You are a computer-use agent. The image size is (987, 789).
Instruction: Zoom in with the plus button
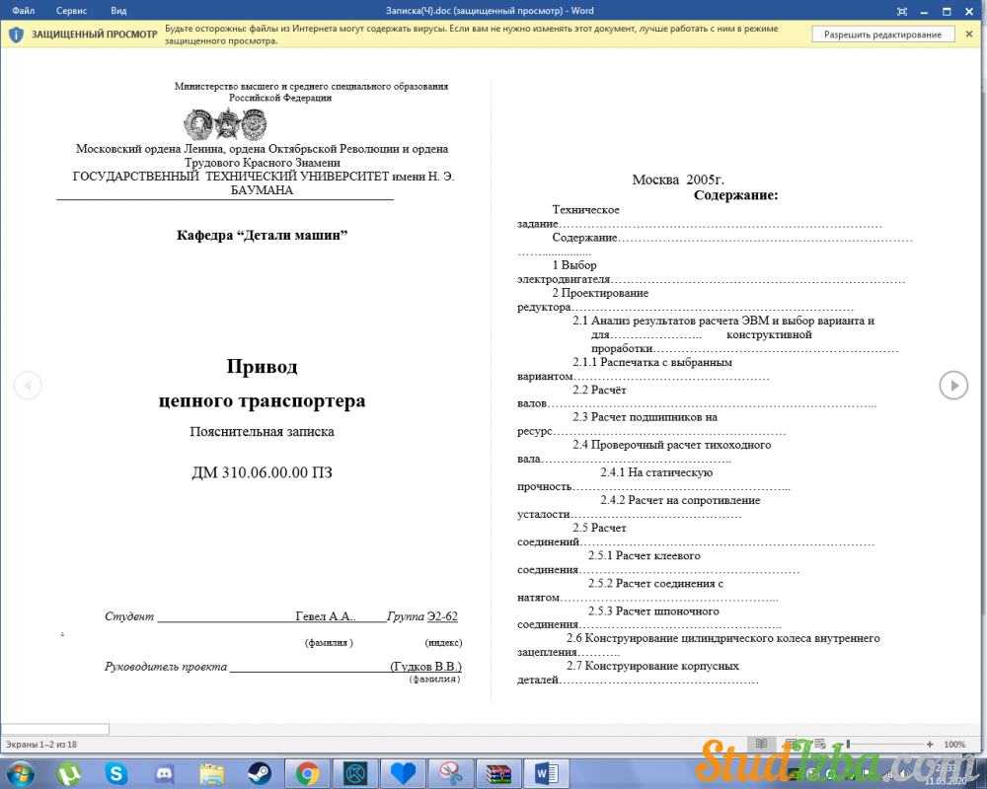(x=930, y=744)
